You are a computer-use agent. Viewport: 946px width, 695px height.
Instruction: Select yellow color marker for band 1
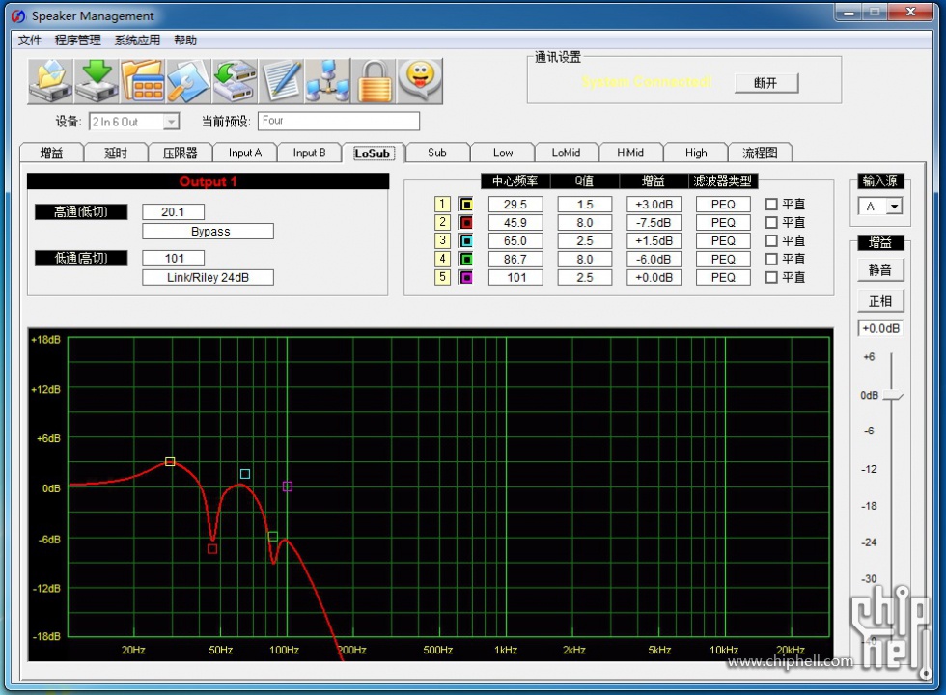465,205
